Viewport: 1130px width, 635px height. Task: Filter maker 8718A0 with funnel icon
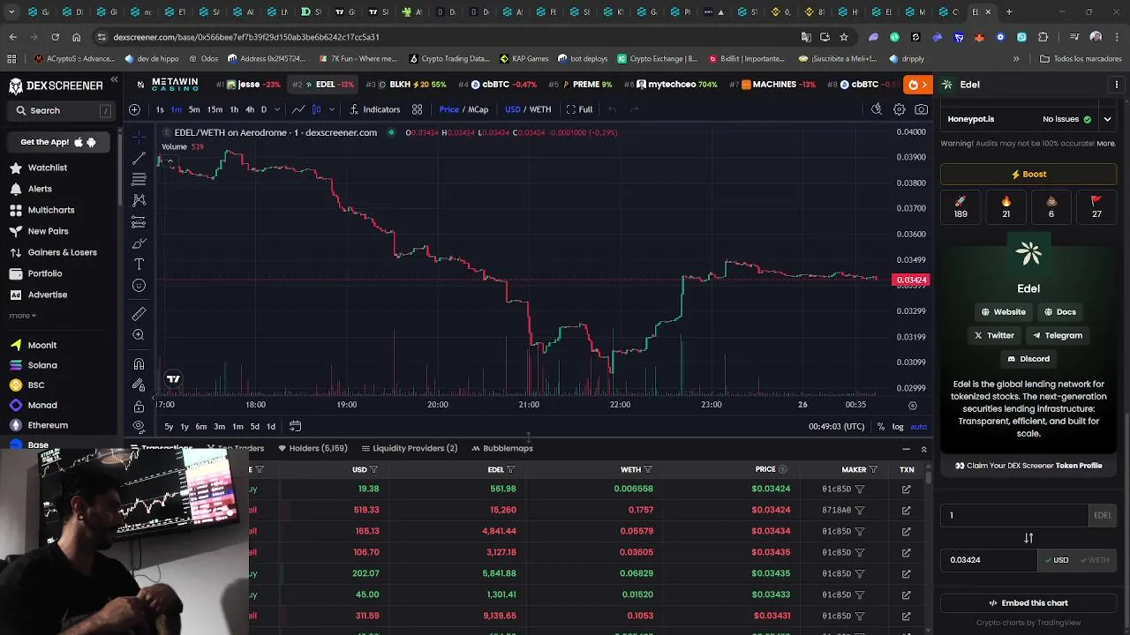pyautogui.click(x=860, y=510)
